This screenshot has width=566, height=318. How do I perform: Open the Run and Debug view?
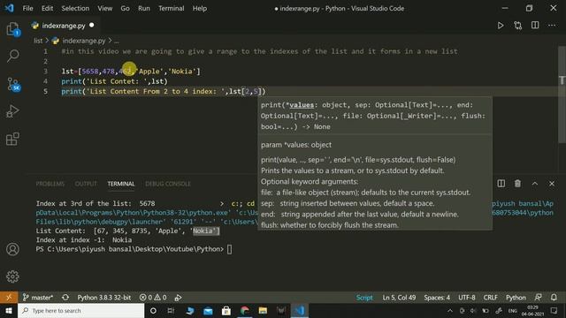pos(13,111)
